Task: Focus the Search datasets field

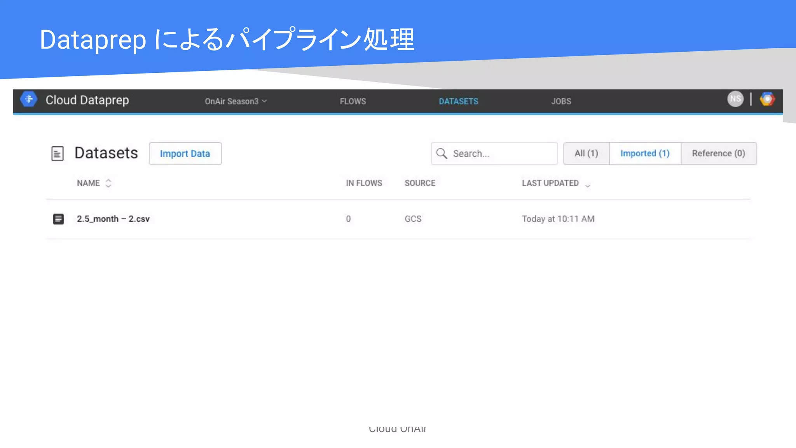Action: pos(494,154)
